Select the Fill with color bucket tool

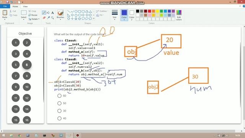pyautogui.click(x=48, y=13)
